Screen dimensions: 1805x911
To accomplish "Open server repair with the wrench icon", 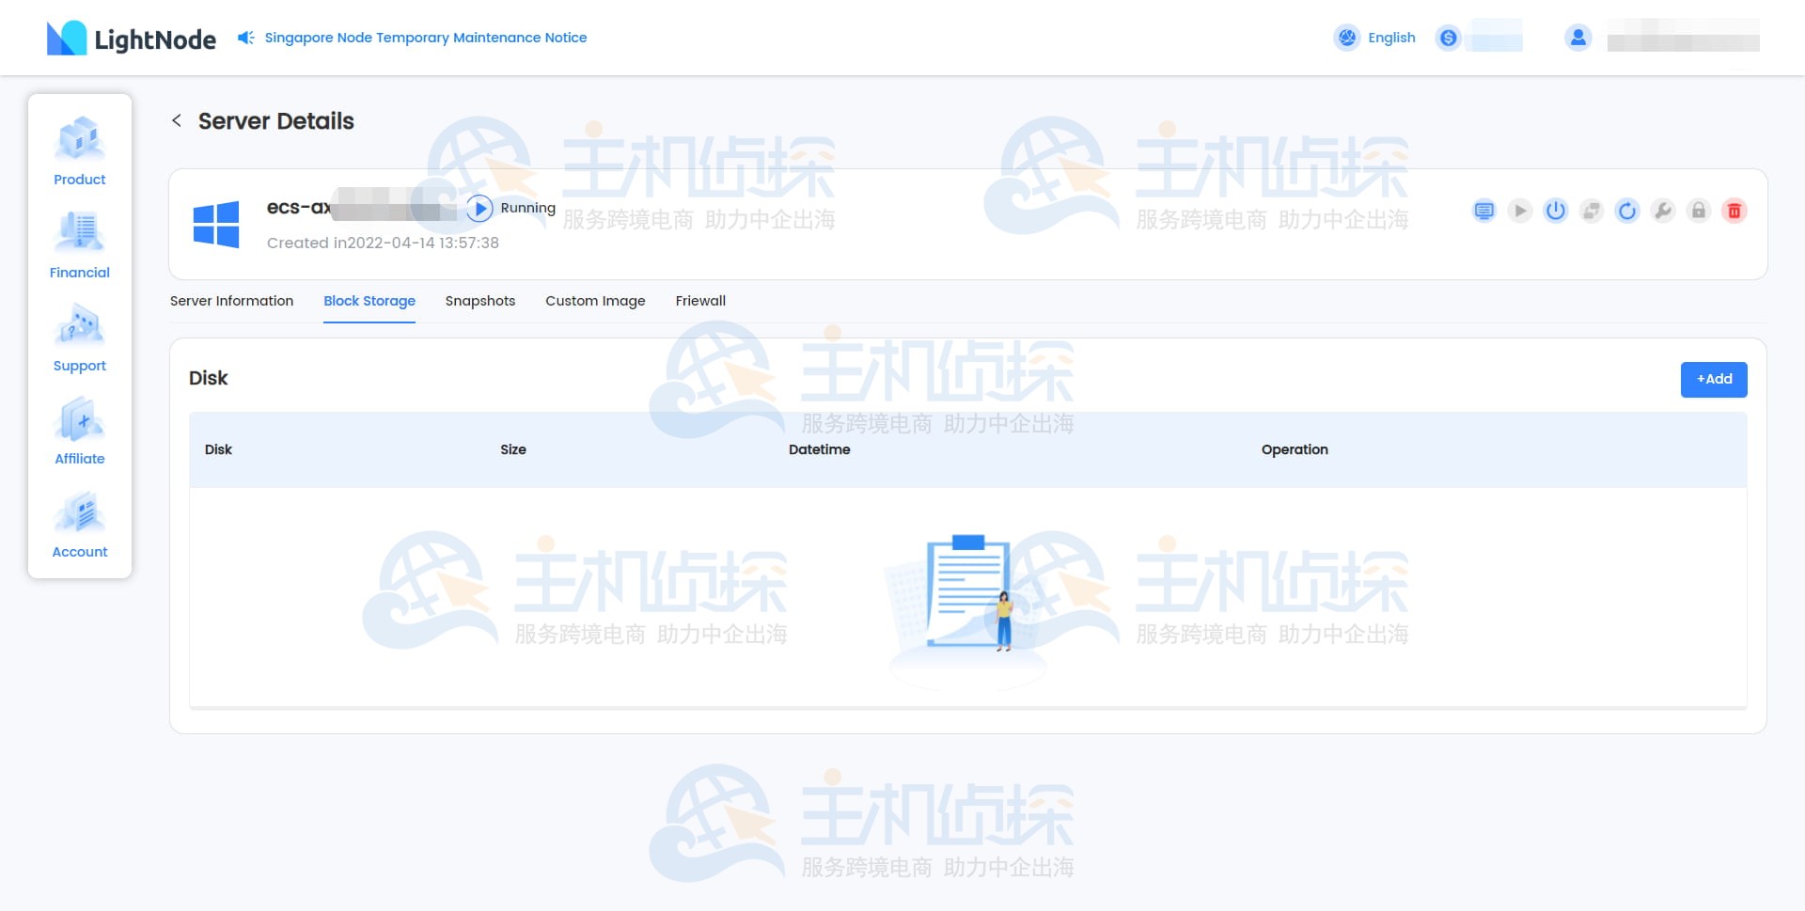I will coord(1662,211).
